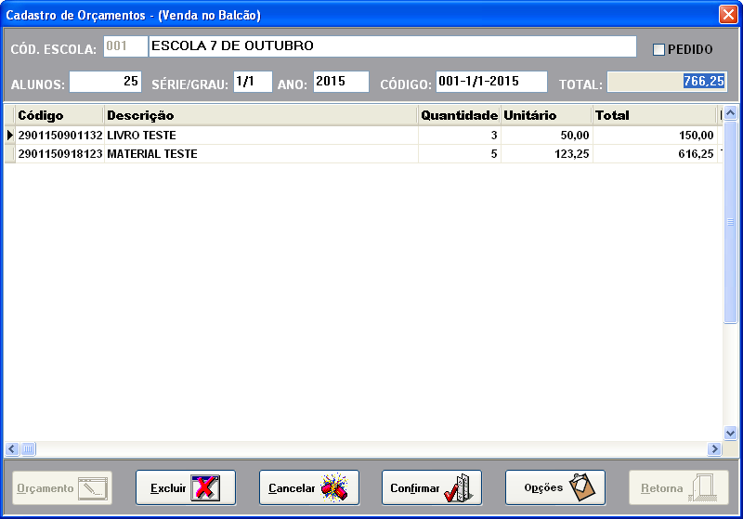The height and width of the screenshot is (519, 743).
Task: Click quantity cell 5 of MATERIAL TESTE
Action: 459,154
